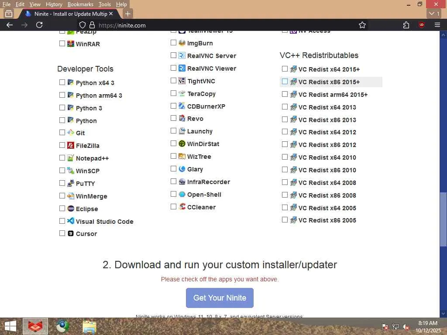Click the Revo app icon
Screen dimensions: 447x335
click(x=182, y=118)
